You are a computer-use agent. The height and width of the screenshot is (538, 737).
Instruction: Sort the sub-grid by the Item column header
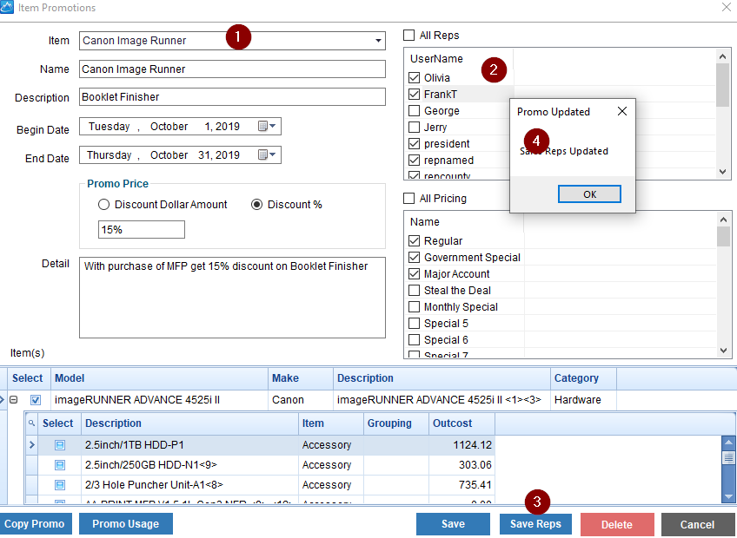[x=331, y=423]
